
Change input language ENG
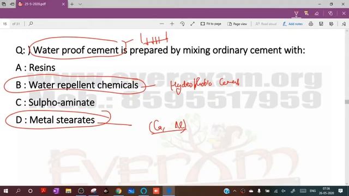coord(312,191)
